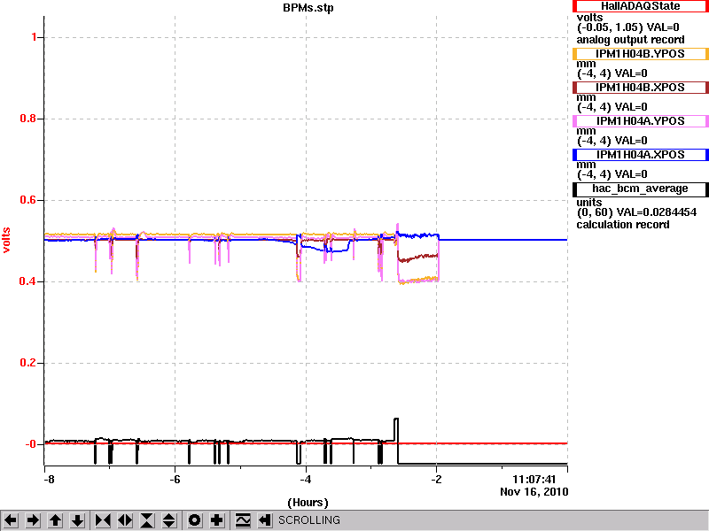The width and height of the screenshot is (709, 531).
Task: Click the 0.2 y-axis tick label
Action: pos(28,363)
